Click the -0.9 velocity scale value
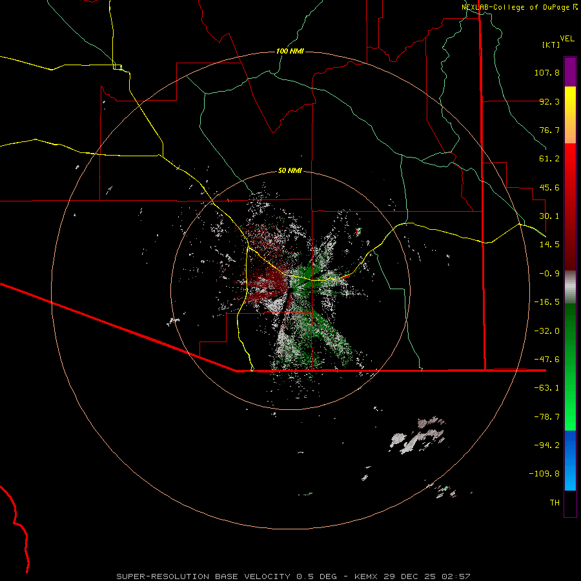This screenshot has height=581, width=581. tap(549, 274)
